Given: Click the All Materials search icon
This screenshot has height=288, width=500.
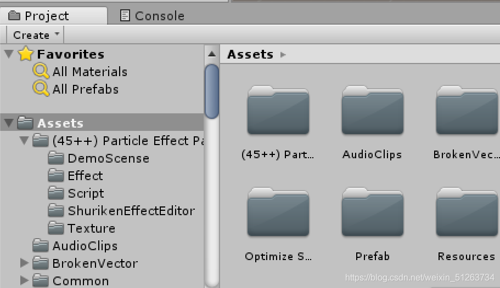Looking at the screenshot, I should tap(41, 71).
